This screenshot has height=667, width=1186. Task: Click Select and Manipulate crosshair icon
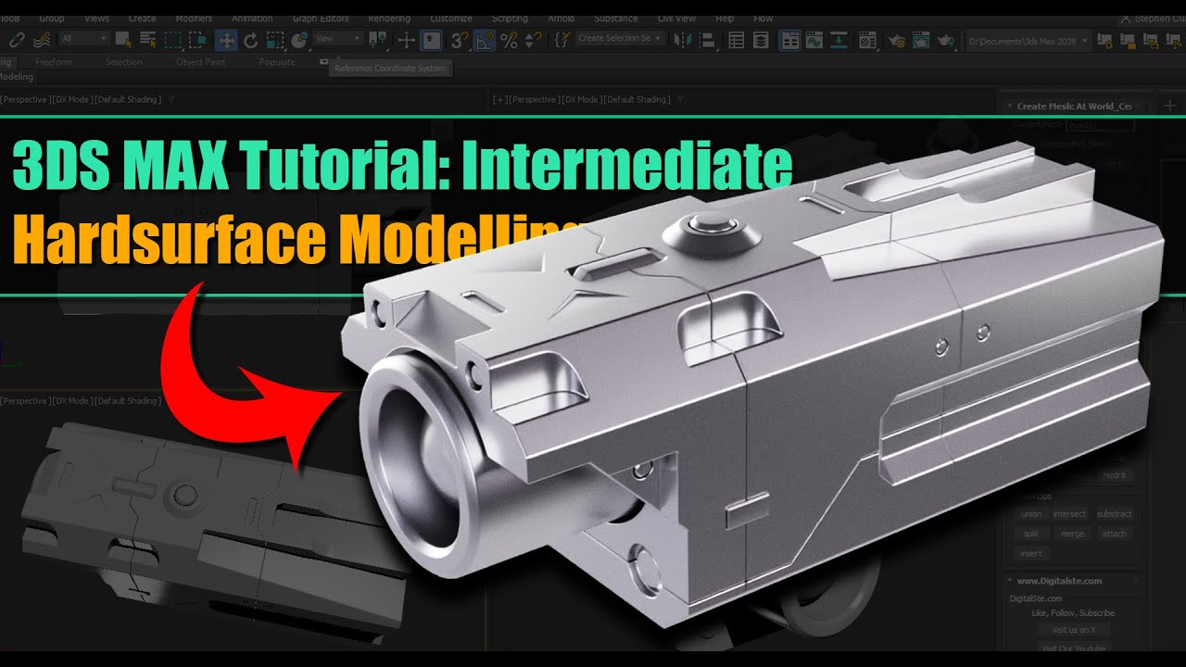coord(406,40)
